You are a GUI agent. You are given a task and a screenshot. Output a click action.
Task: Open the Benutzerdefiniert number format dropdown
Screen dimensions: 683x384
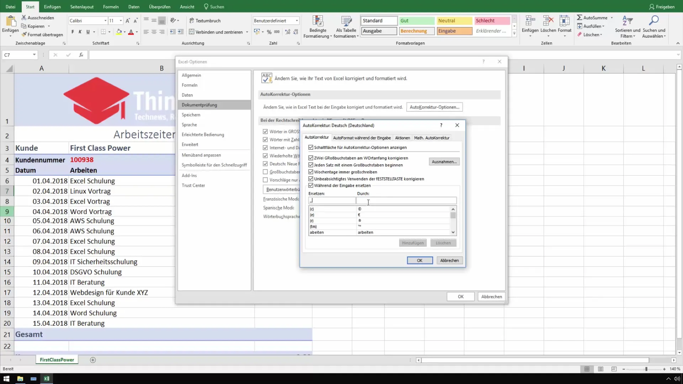[x=297, y=21]
